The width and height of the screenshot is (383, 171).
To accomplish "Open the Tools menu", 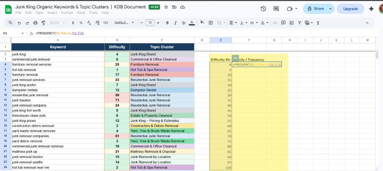I will (x=93, y=13).
